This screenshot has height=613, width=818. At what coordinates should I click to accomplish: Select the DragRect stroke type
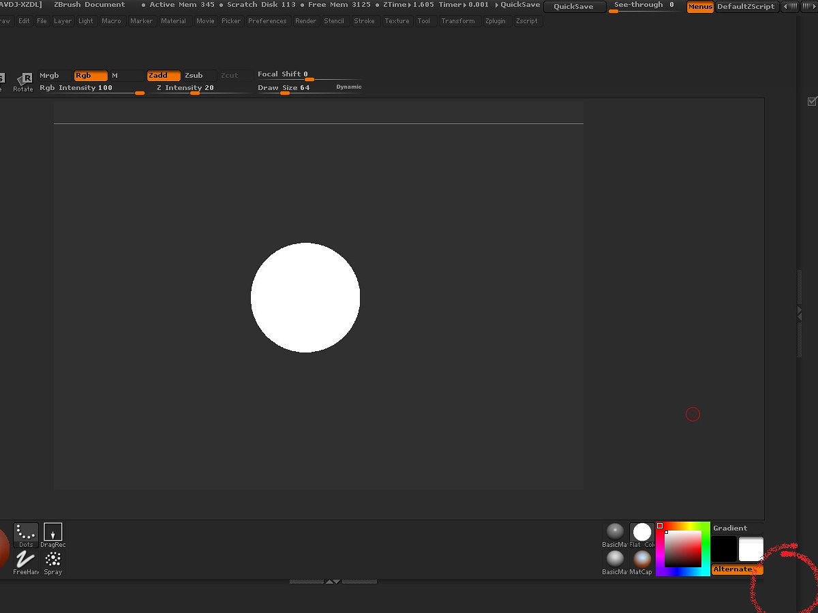click(53, 535)
